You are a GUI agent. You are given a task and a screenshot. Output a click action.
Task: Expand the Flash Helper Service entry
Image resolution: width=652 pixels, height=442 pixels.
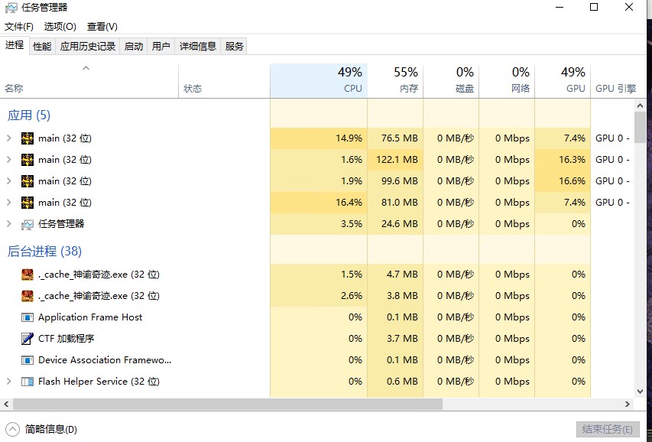click(x=9, y=382)
